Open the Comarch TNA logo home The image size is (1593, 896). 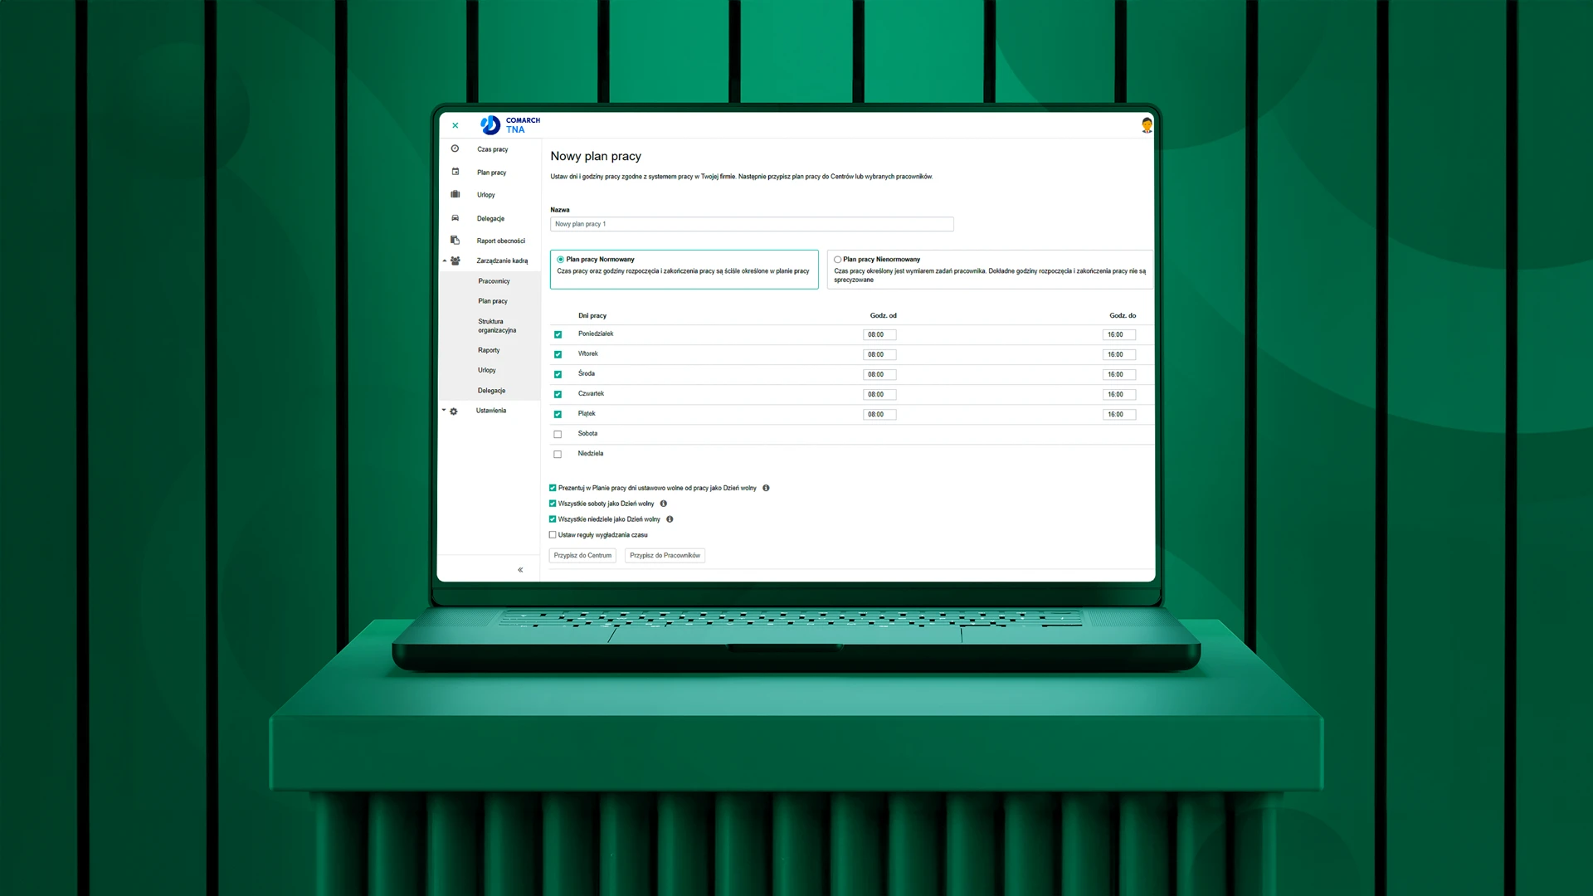(x=510, y=125)
